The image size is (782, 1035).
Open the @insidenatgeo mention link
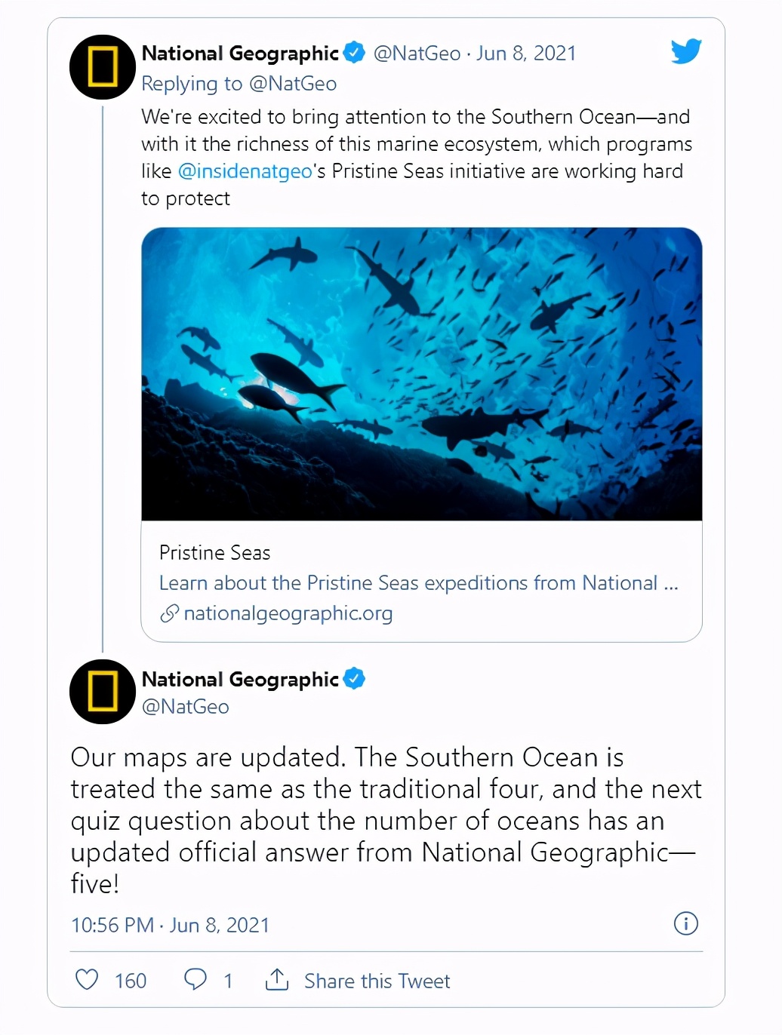coord(243,171)
